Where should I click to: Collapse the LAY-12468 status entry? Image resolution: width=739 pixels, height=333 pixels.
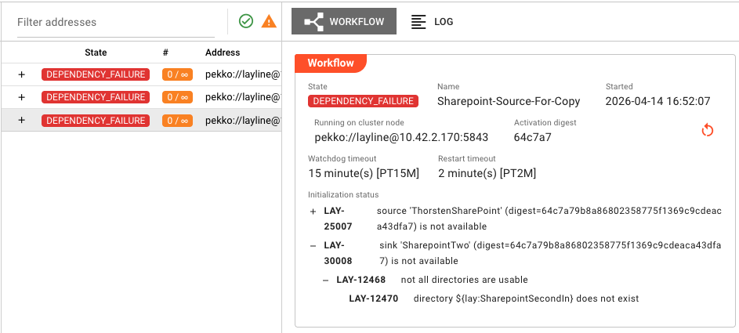pyautogui.click(x=326, y=280)
